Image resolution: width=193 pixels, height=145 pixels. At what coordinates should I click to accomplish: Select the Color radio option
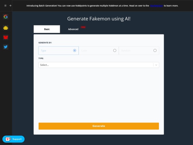tap(99, 51)
